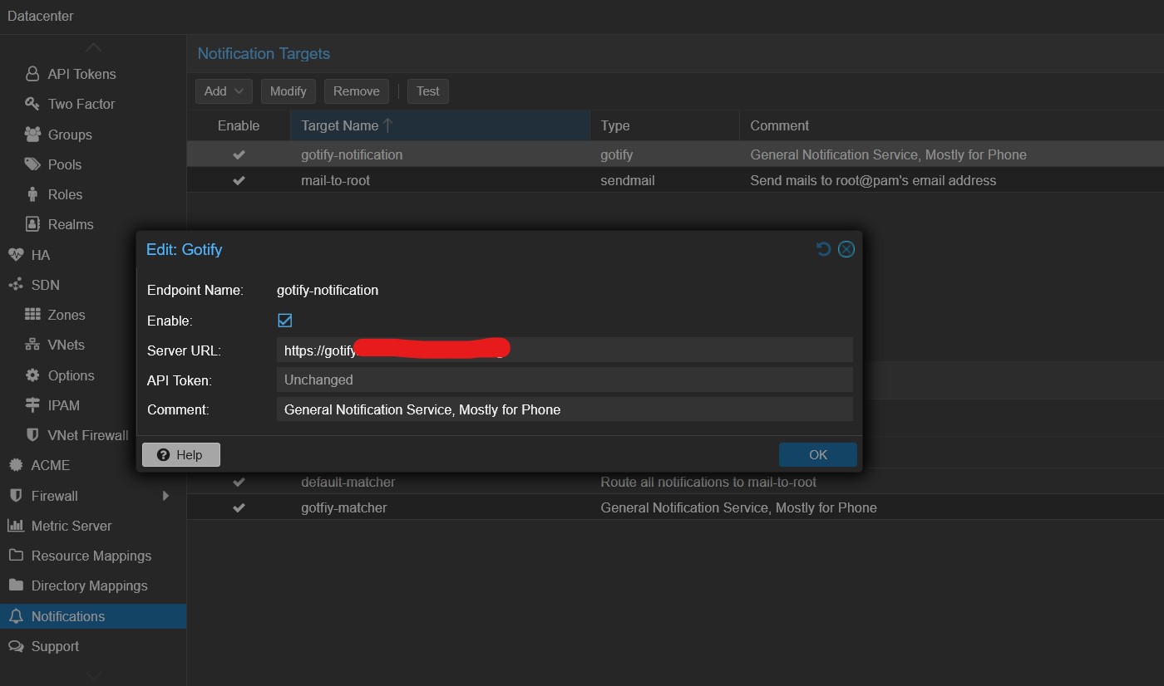Go to the Metric Server section
This screenshot has width=1164, height=686.
(72, 526)
